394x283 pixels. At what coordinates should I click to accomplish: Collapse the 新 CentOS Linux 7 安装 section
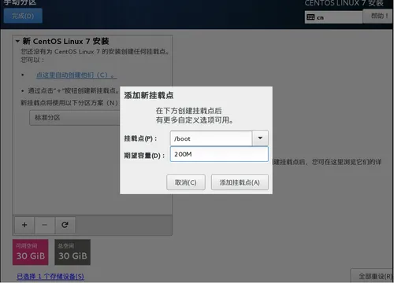tap(17, 41)
